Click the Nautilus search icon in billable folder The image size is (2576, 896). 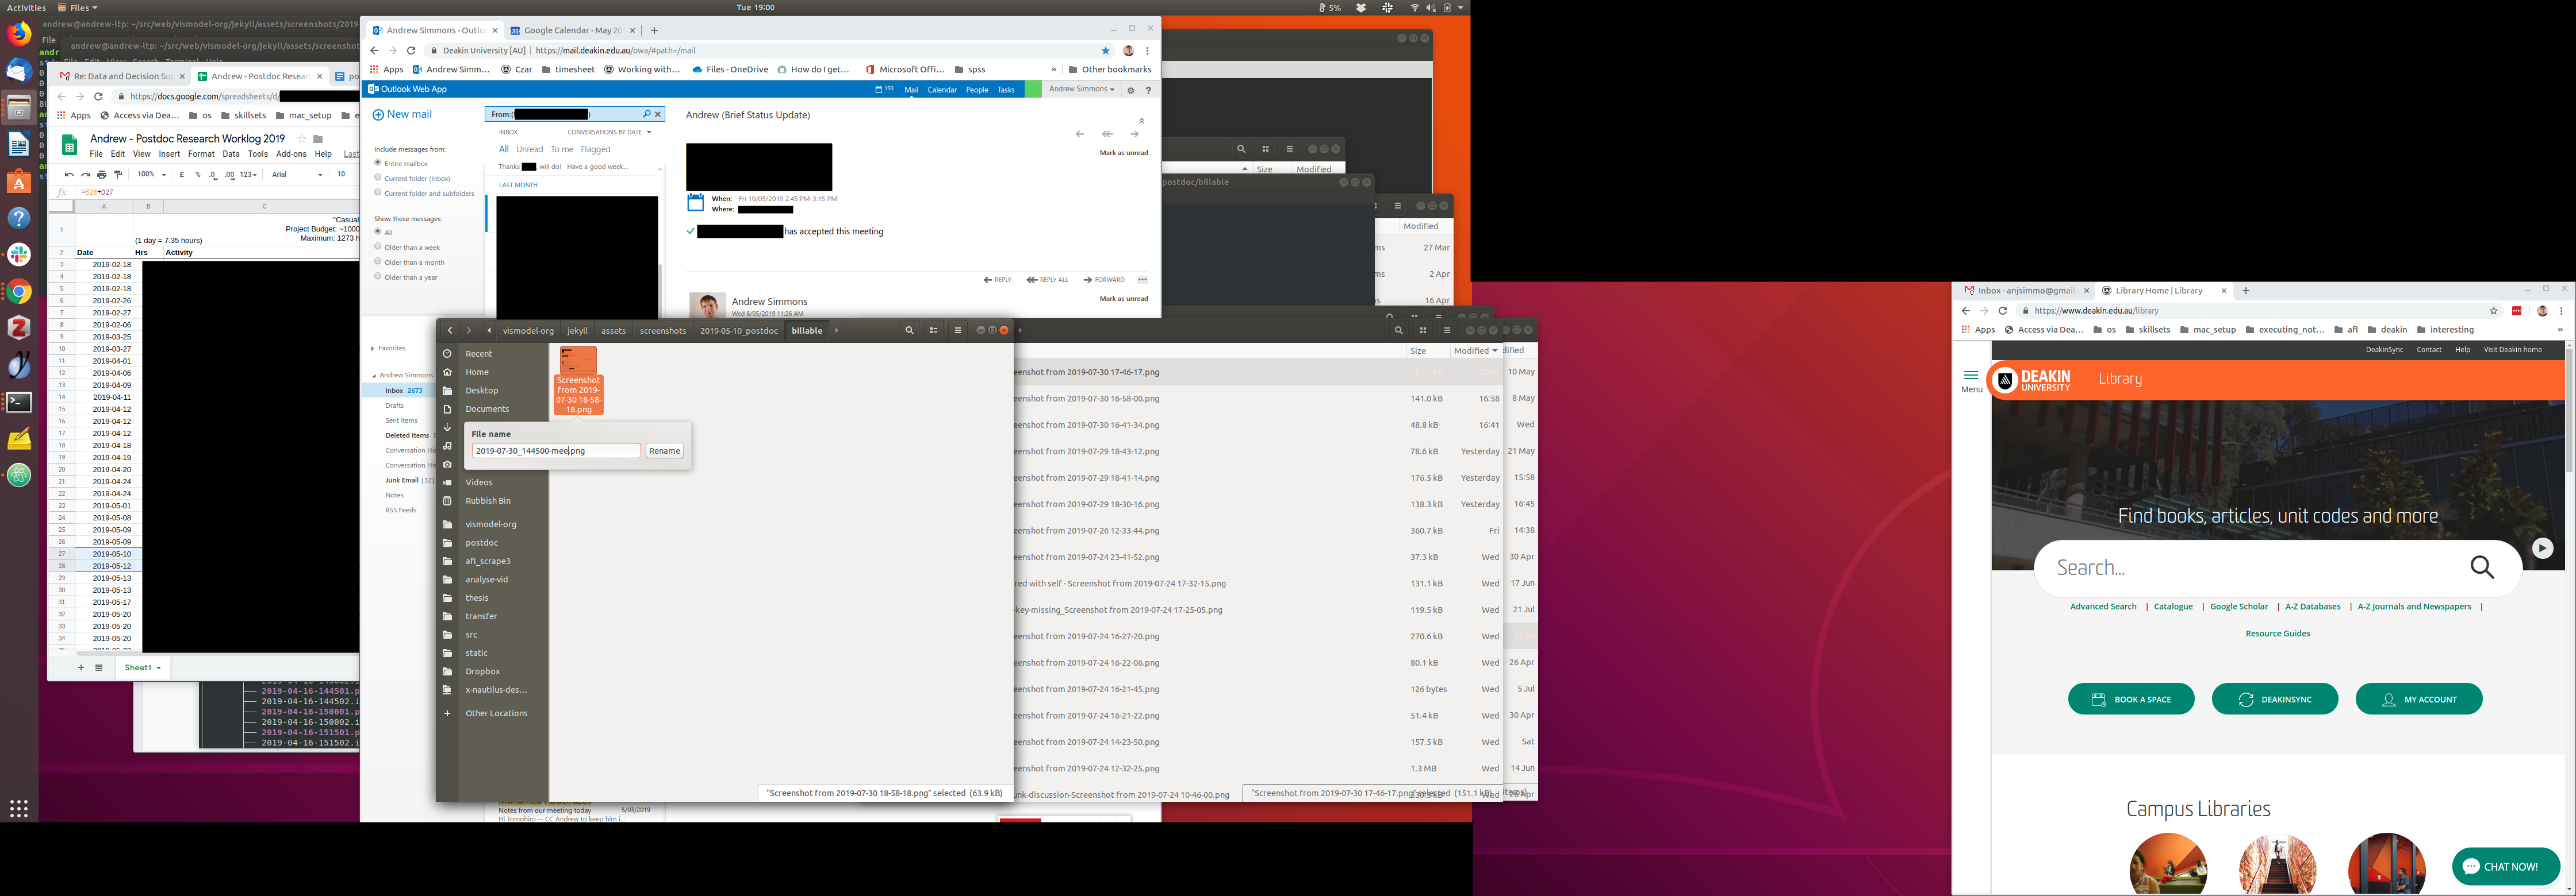909,331
